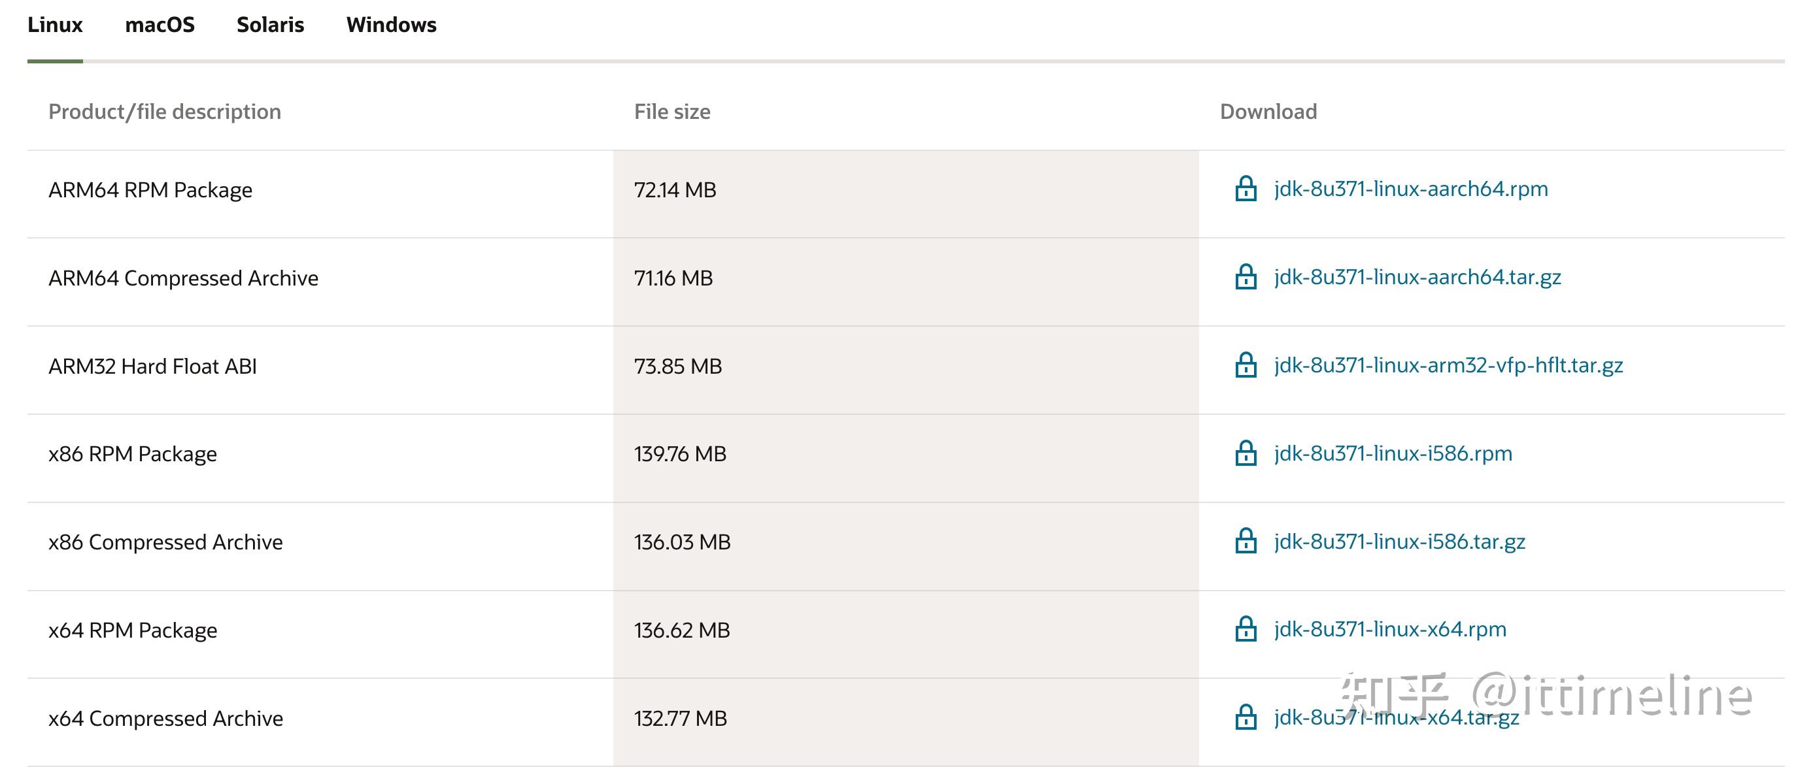Click lock icon for arm32-vfp-hflt download
1798x767 pixels.
1246,365
